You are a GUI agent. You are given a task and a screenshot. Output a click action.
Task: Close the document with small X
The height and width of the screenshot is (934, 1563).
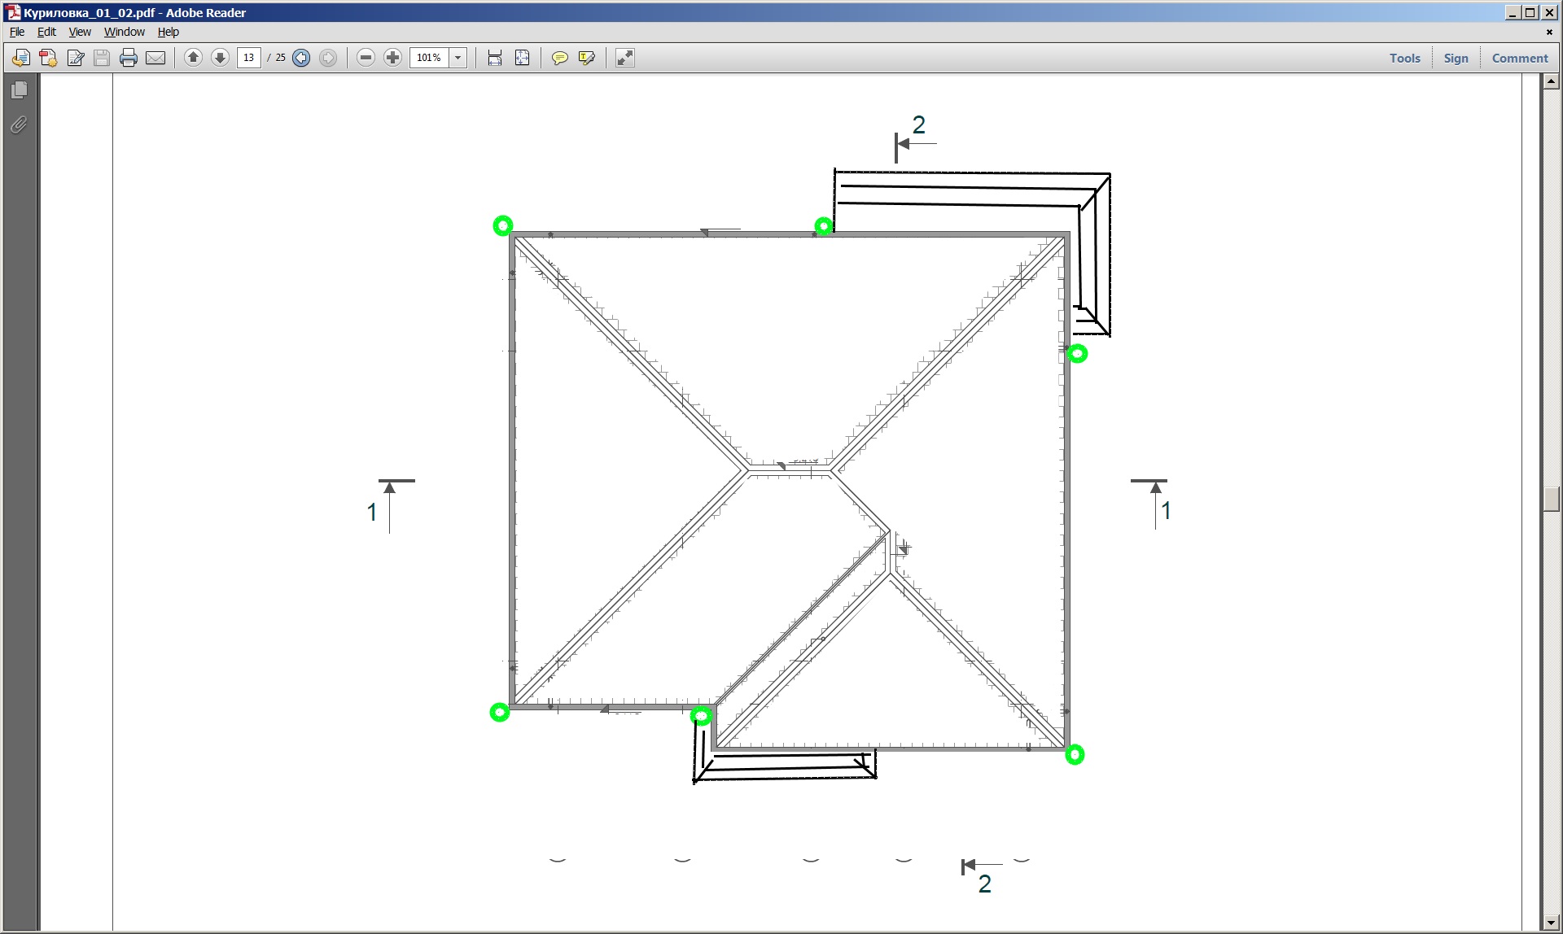(x=1549, y=32)
